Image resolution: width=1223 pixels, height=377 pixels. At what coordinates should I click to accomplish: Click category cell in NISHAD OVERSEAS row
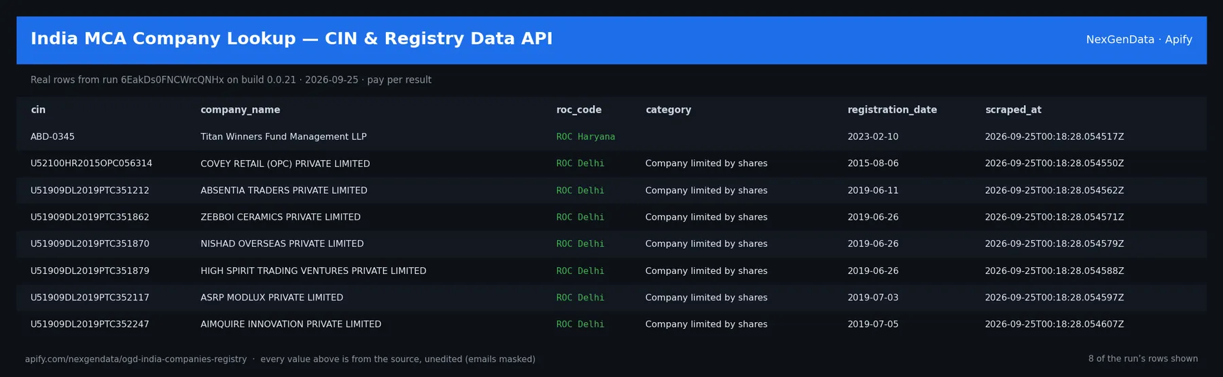[x=707, y=243]
